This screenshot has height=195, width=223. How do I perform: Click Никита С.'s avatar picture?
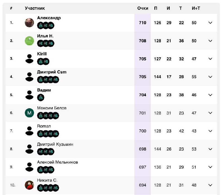[29, 185]
